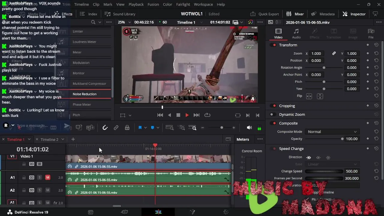384x216 pixels.
Task: Jump to the last frame
Action: [196, 115]
